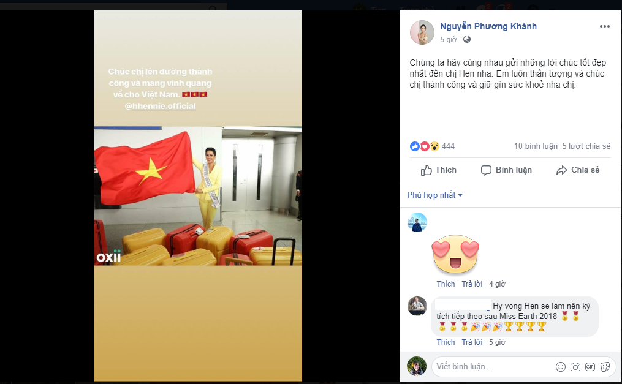Share the post via Chia sẻ
Image resolution: width=622 pixels, height=384 pixels.
(578, 170)
